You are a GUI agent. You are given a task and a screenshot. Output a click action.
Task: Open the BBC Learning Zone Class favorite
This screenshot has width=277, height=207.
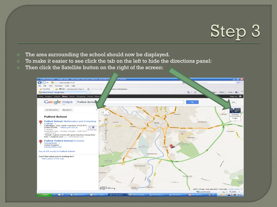pyautogui.click(x=72, y=89)
